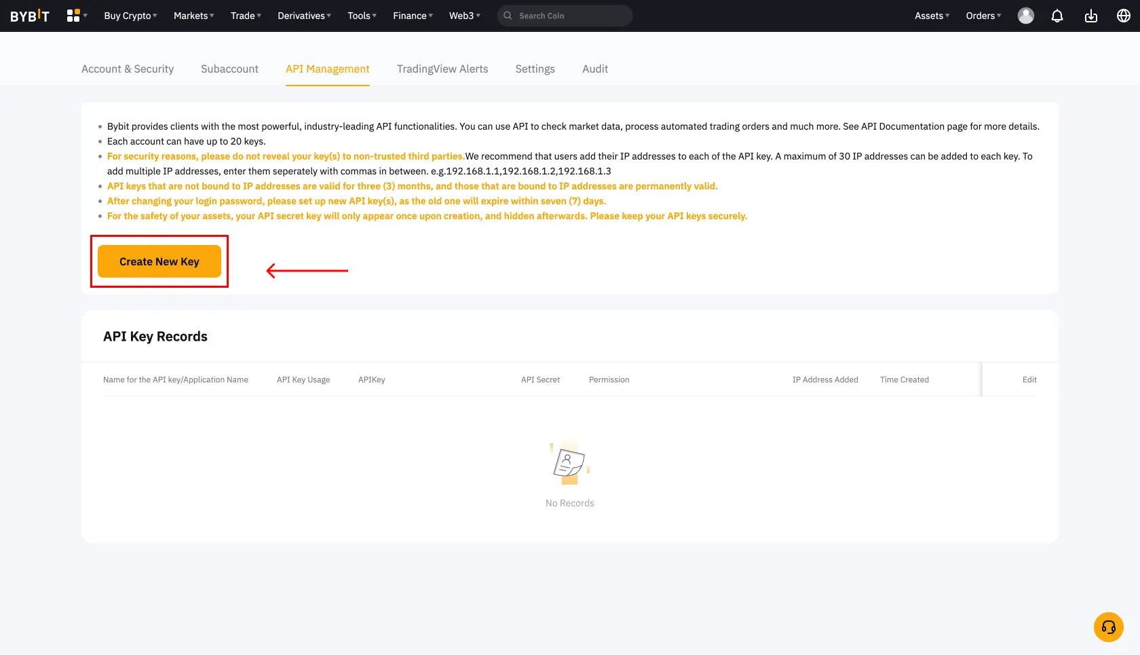Screen dimensions: 1140x655
Task: Click the Bybit logo
Action: click(x=30, y=16)
